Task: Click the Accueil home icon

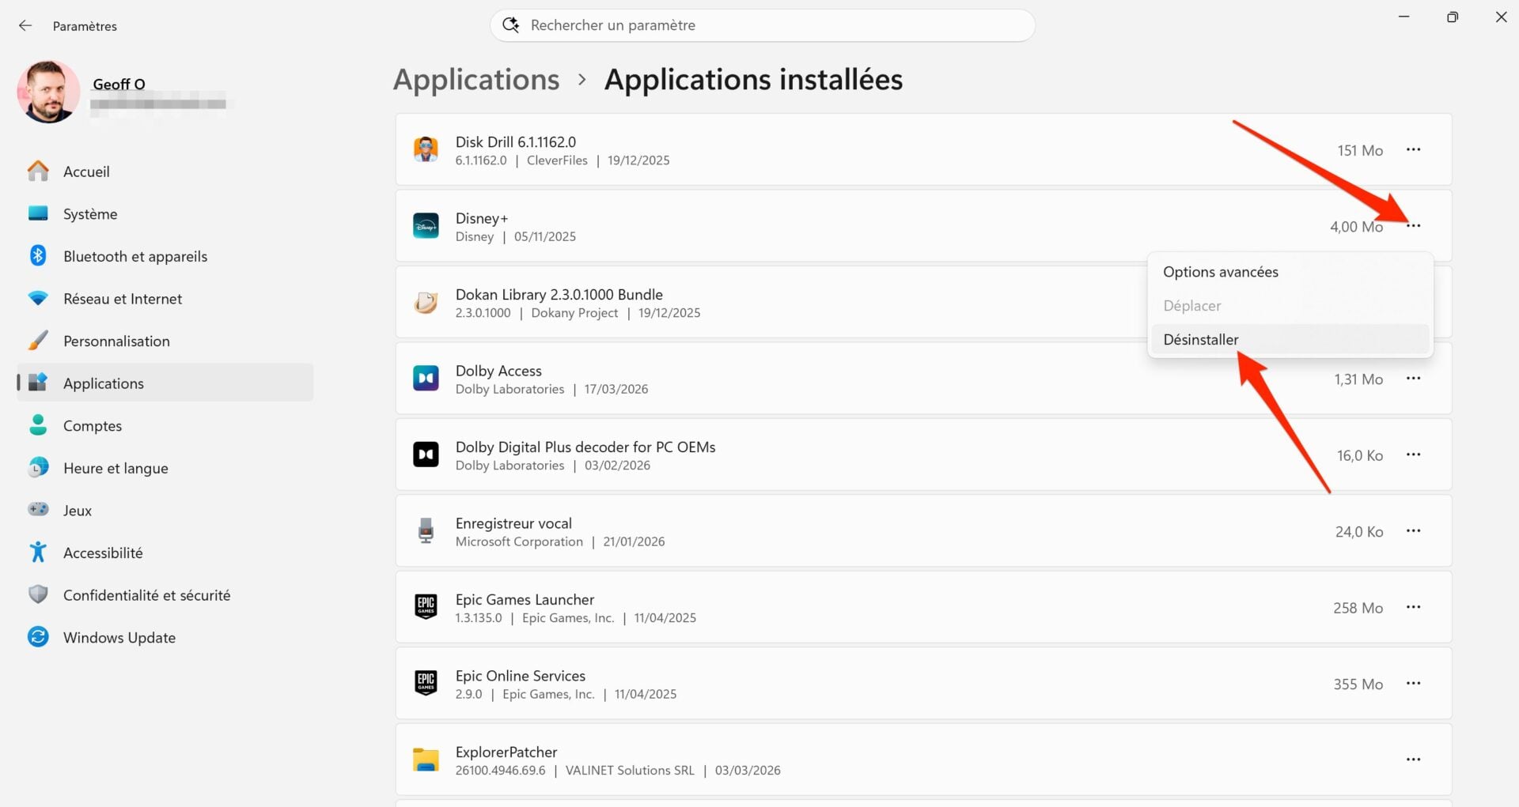Action: click(x=38, y=171)
